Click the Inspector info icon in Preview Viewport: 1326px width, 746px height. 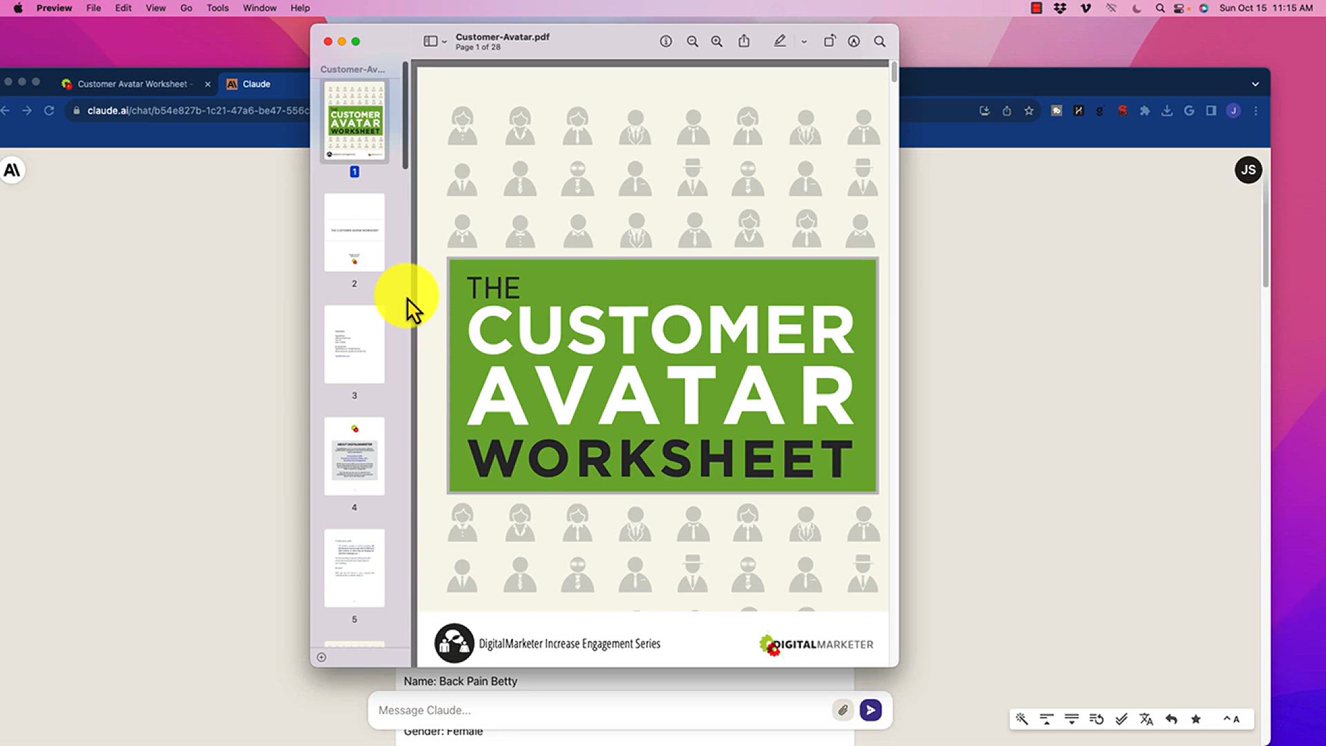666,41
